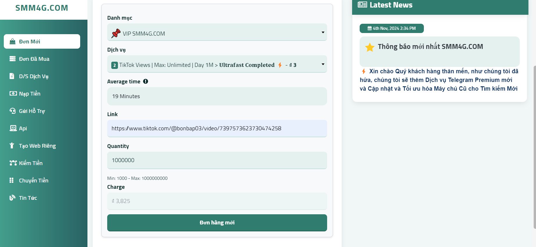
Task: Click the calendar icon in the date badge
Action: point(370,28)
